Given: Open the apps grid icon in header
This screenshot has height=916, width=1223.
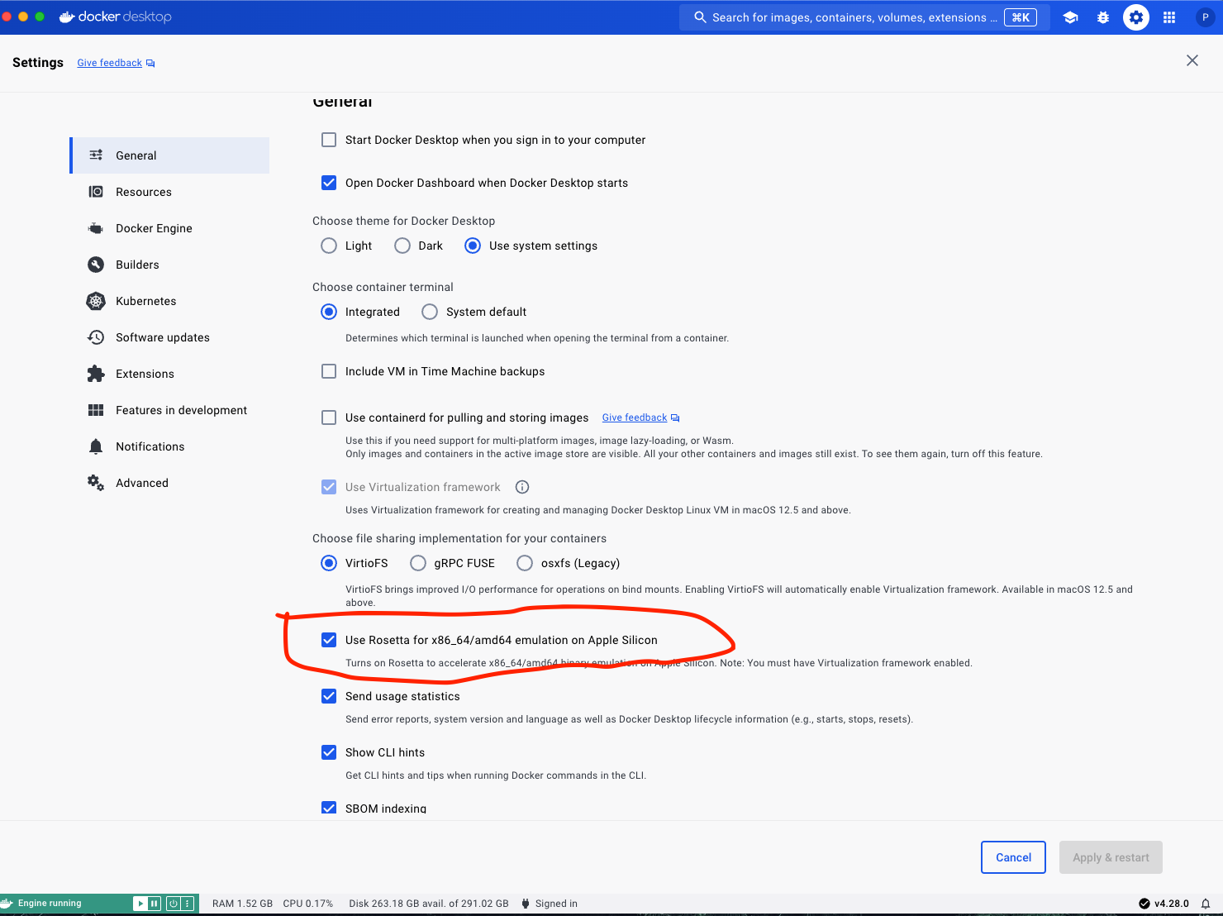Looking at the screenshot, I should click(1169, 17).
